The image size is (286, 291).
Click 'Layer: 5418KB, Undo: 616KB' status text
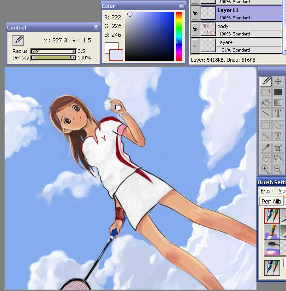coord(223,60)
